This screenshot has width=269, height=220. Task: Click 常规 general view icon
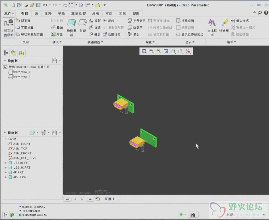coord(83,26)
